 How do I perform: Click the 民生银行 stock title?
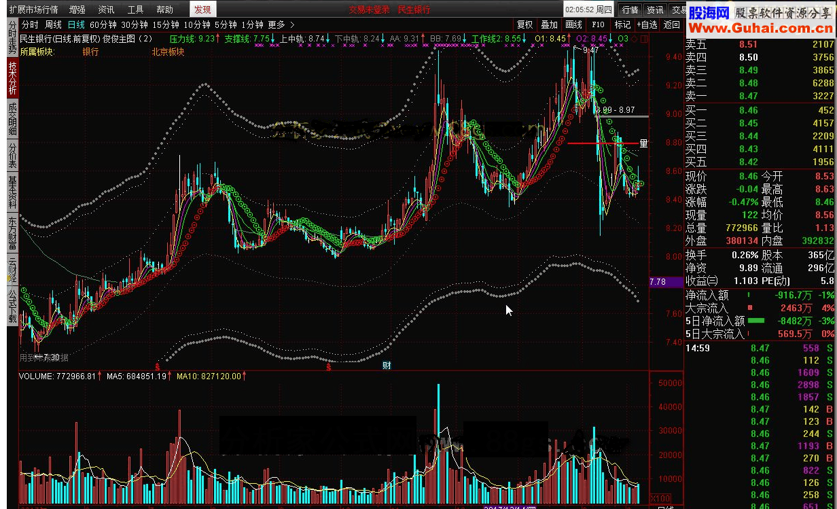pyautogui.click(x=414, y=10)
